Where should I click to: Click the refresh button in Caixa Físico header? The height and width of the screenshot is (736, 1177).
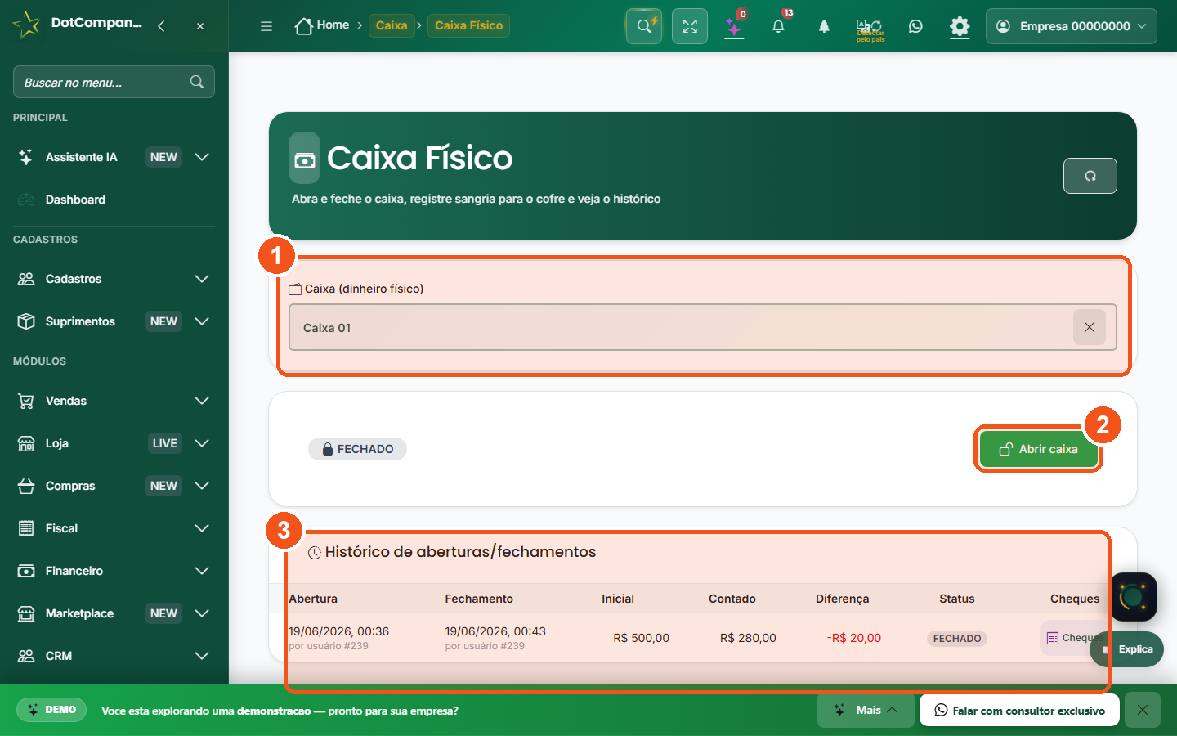tap(1090, 176)
